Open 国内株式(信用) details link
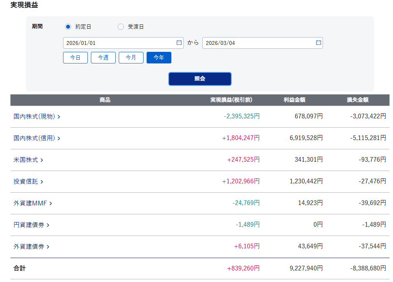 (34, 138)
